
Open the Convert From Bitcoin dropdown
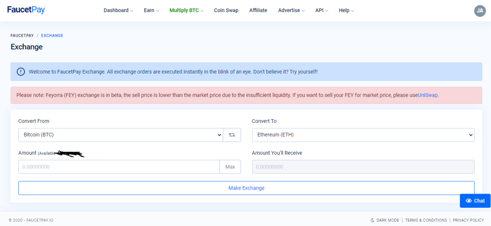pyautogui.click(x=121, y=135)
